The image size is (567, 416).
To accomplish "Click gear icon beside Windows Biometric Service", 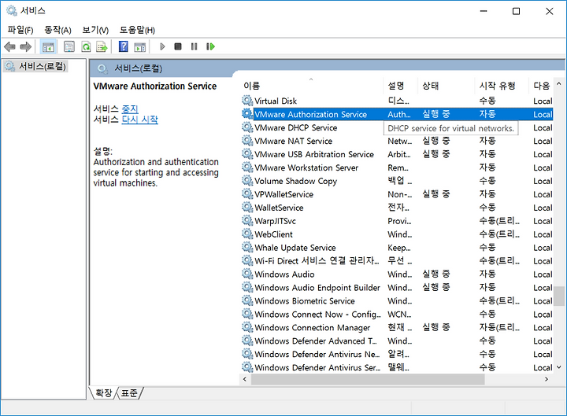I will click(247, 301).
